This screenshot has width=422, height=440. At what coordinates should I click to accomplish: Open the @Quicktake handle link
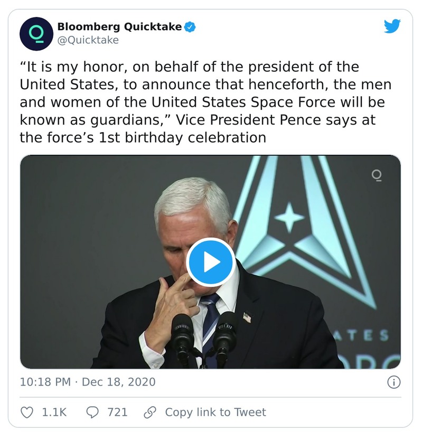point(88,40)
